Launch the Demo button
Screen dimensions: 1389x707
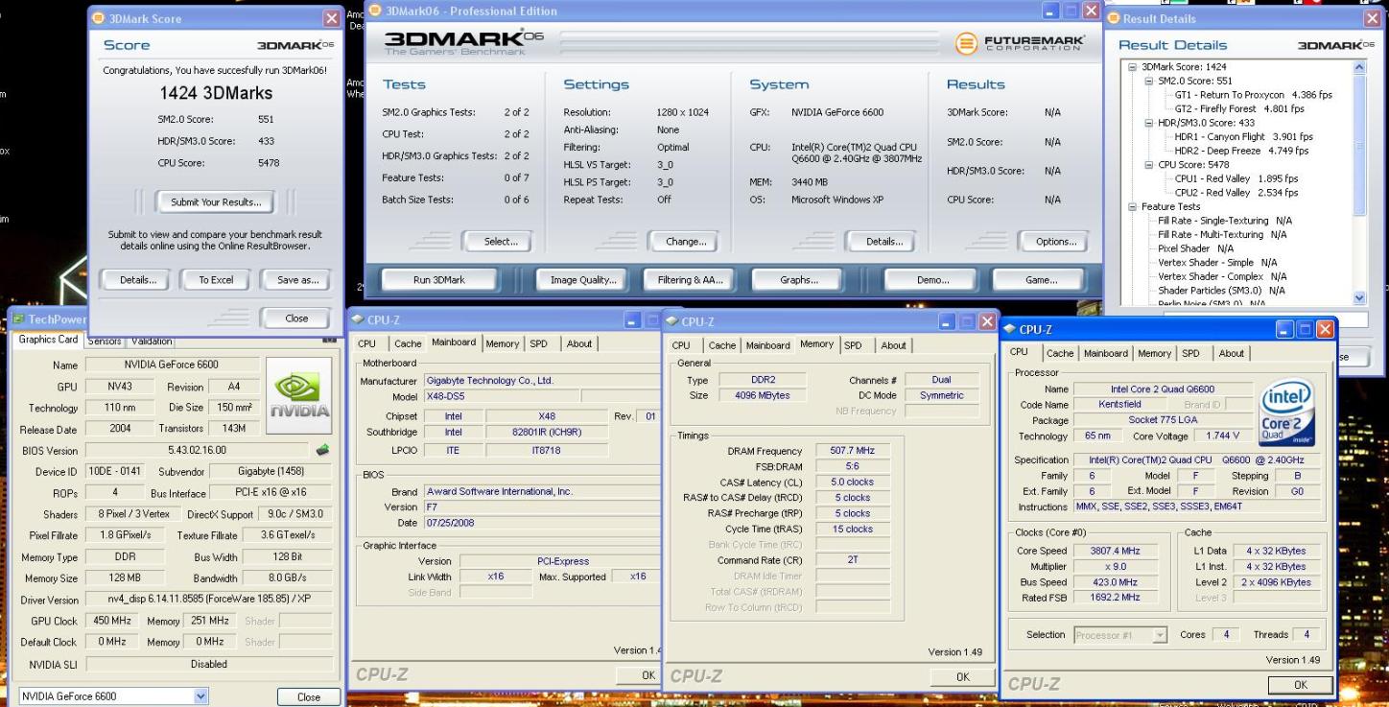pos(933,280)
